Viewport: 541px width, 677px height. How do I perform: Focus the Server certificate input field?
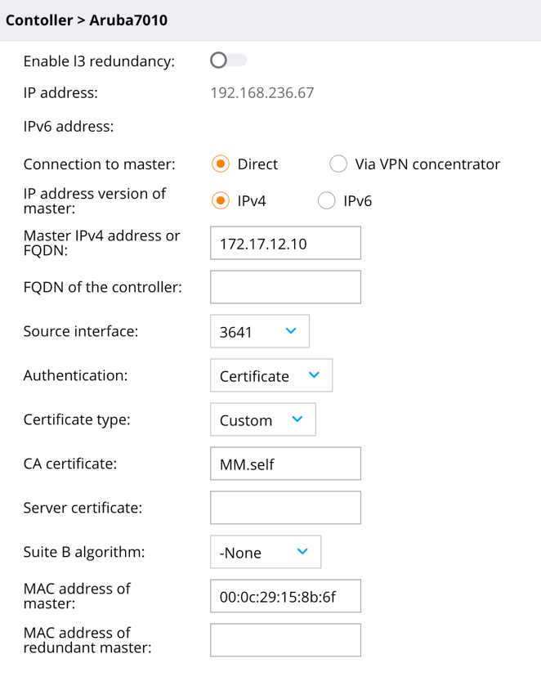[285, 508]
